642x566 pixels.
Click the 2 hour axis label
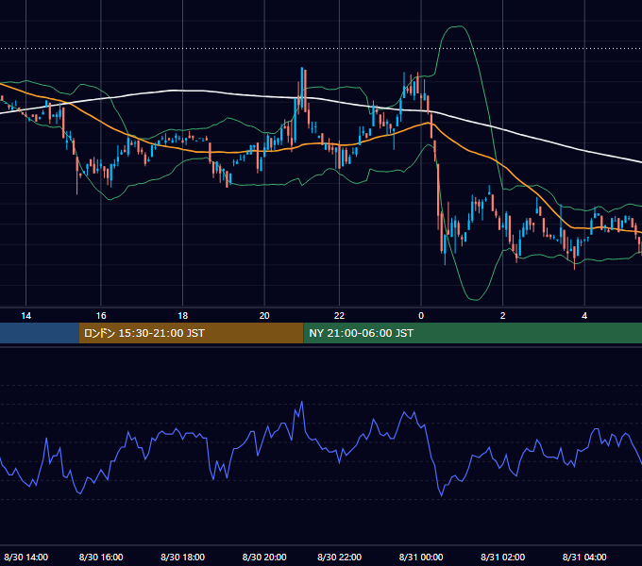tap(503, 316)
